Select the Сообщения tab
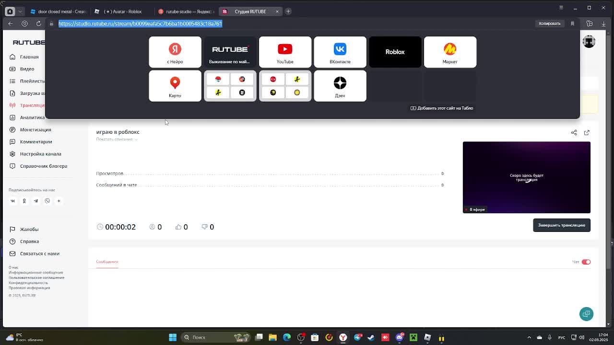Viewport: 614px width, 345px height. pos(107,262)
